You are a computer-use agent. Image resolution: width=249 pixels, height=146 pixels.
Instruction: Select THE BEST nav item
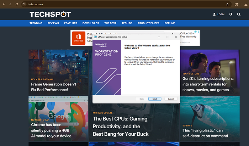tap(110, 23)
